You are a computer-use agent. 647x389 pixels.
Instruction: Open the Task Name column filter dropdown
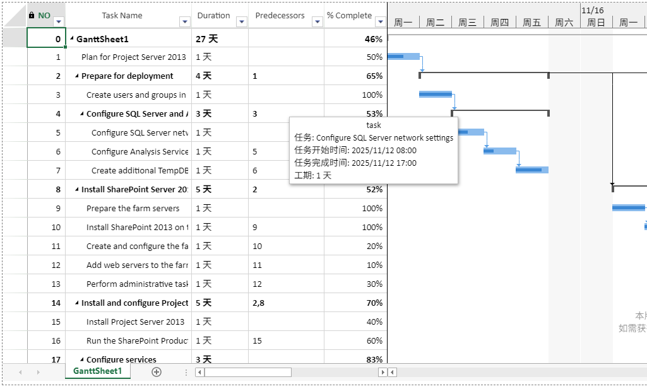tap(184, 22)
